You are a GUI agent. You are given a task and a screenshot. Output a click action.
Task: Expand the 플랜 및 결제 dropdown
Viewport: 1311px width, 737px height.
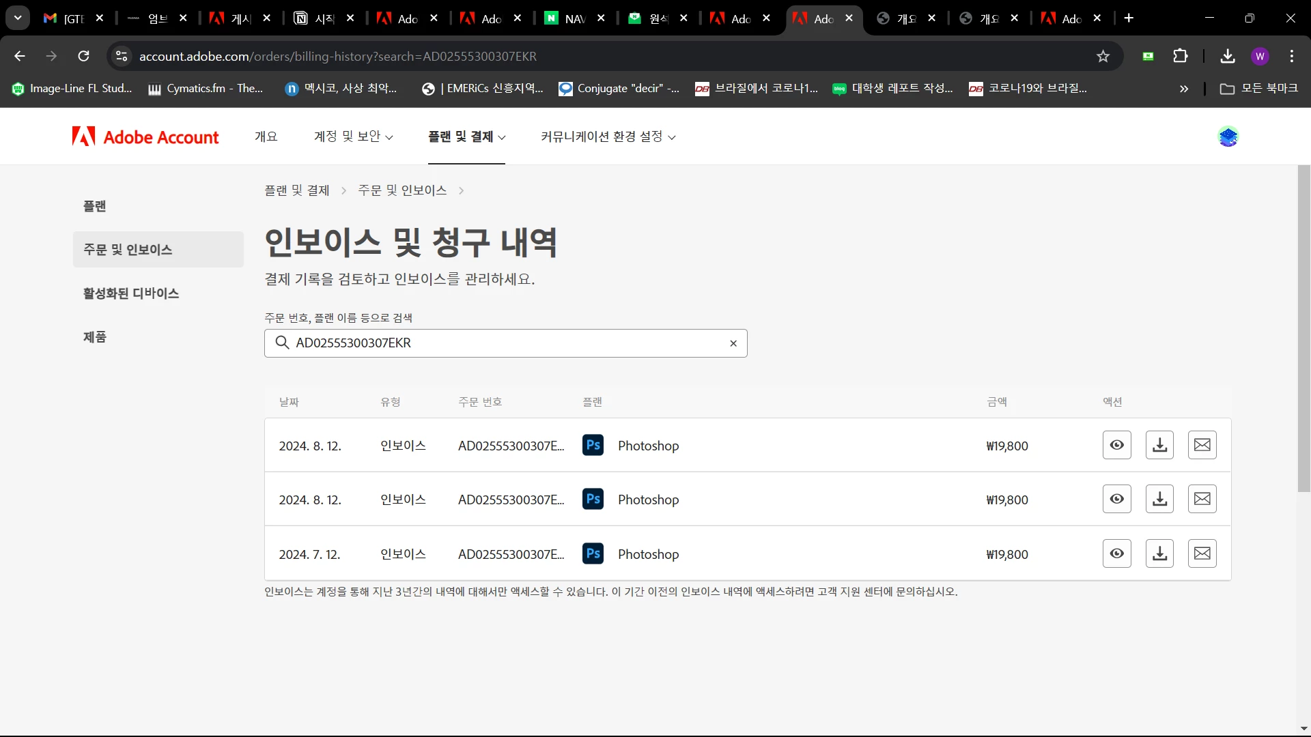[x=466, y=136]
